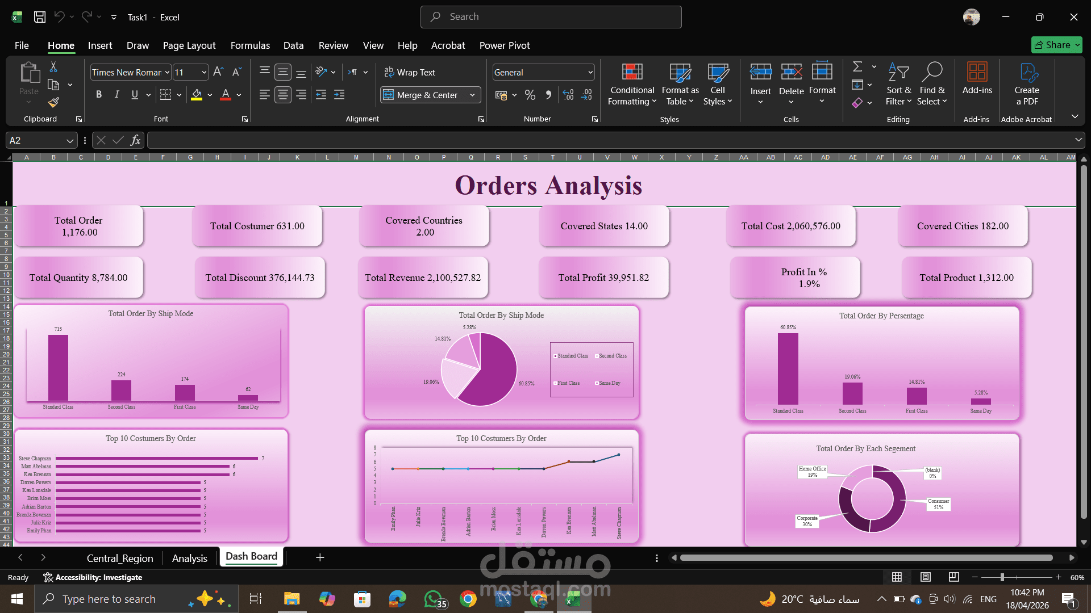Click the Increase Indent icon

click(x=339, y=95)
